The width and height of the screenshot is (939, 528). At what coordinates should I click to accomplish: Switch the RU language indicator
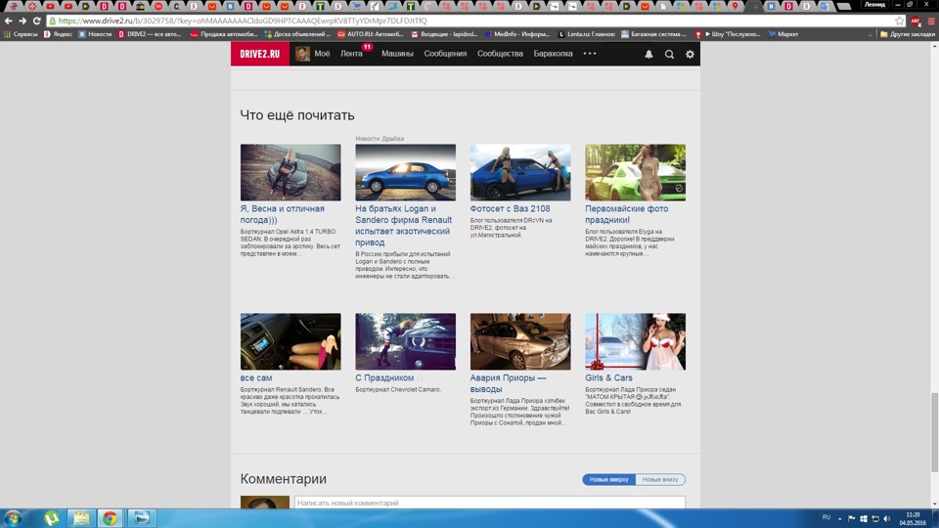pyautogui.click(x=827, y=517)
